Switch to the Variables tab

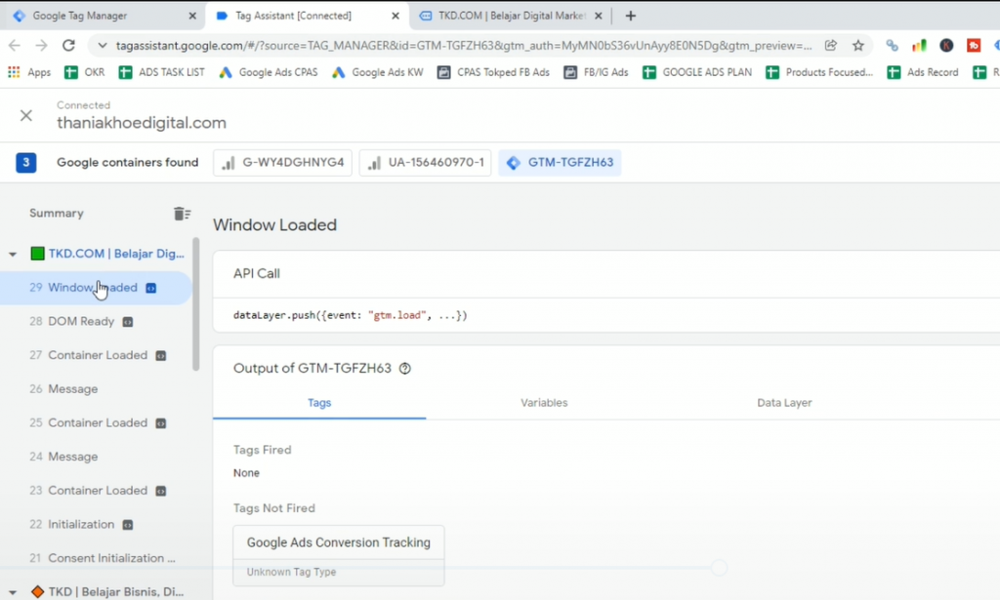tap(544, 403)
